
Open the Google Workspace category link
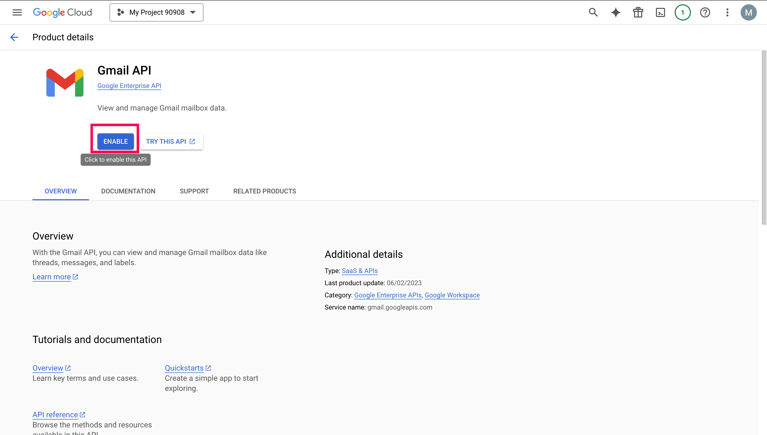[452, 295]
